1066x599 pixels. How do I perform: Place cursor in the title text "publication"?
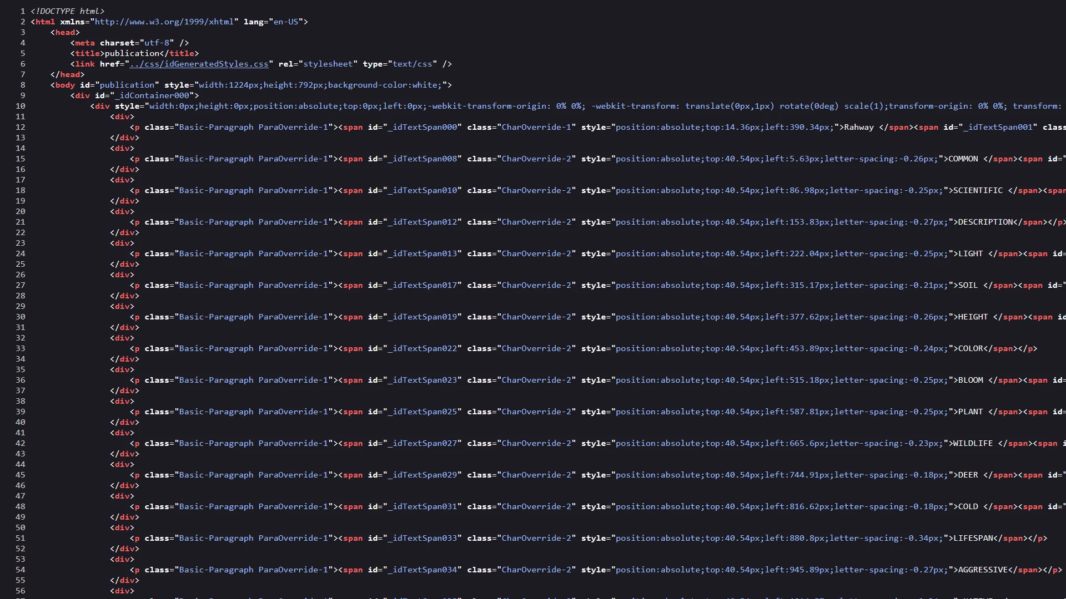[132, 53]
